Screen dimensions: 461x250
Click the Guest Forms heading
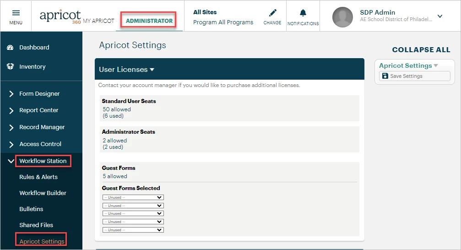[x=119, y=168]
